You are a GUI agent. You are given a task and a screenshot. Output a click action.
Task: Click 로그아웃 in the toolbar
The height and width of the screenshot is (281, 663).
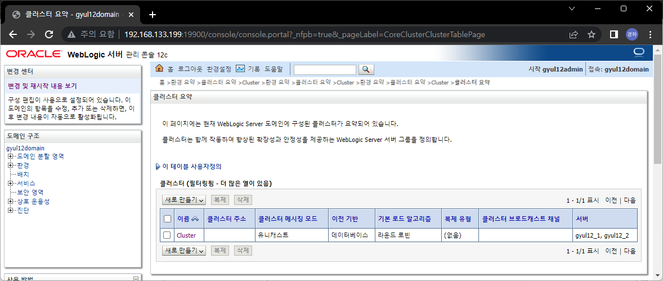click(190, 69)
